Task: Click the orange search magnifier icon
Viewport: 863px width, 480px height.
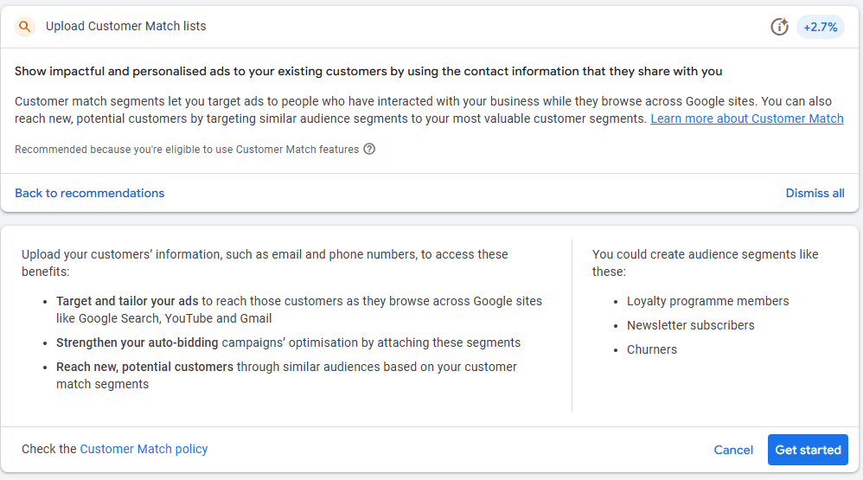Action: coord(25,27)
